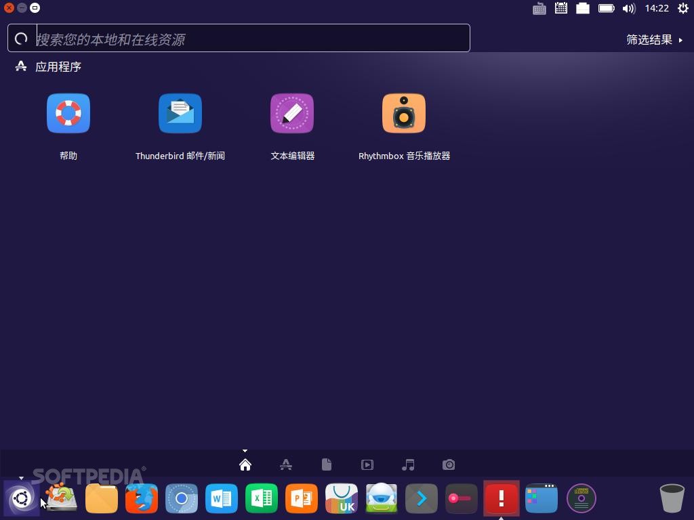Open the Files and Folders lens
This screenshot has width=694, height=520.
coord(326,464)
